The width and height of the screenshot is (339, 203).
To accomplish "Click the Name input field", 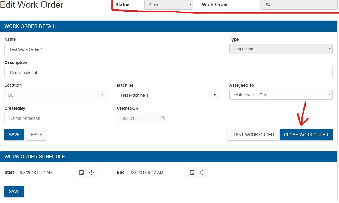I will pyautogui.click(x=112, y=49).
